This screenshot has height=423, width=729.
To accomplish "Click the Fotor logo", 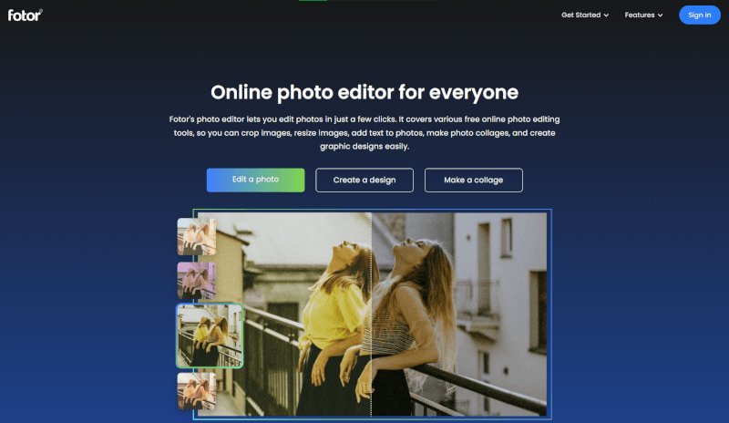I will pos(26,15).
